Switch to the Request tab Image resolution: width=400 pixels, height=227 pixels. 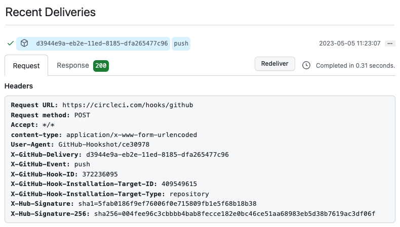[26, 66]
